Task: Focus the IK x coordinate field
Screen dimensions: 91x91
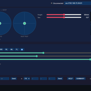Action: click(35, 79)
